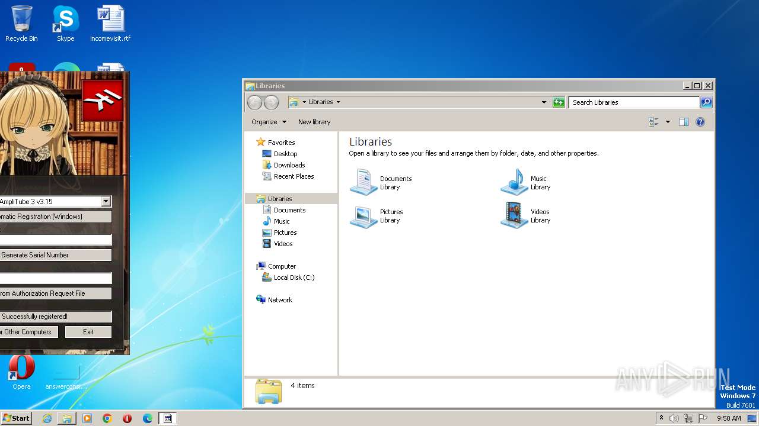Open the Videos library icon in main pane
759x426 pixels.
coord(514,216)
